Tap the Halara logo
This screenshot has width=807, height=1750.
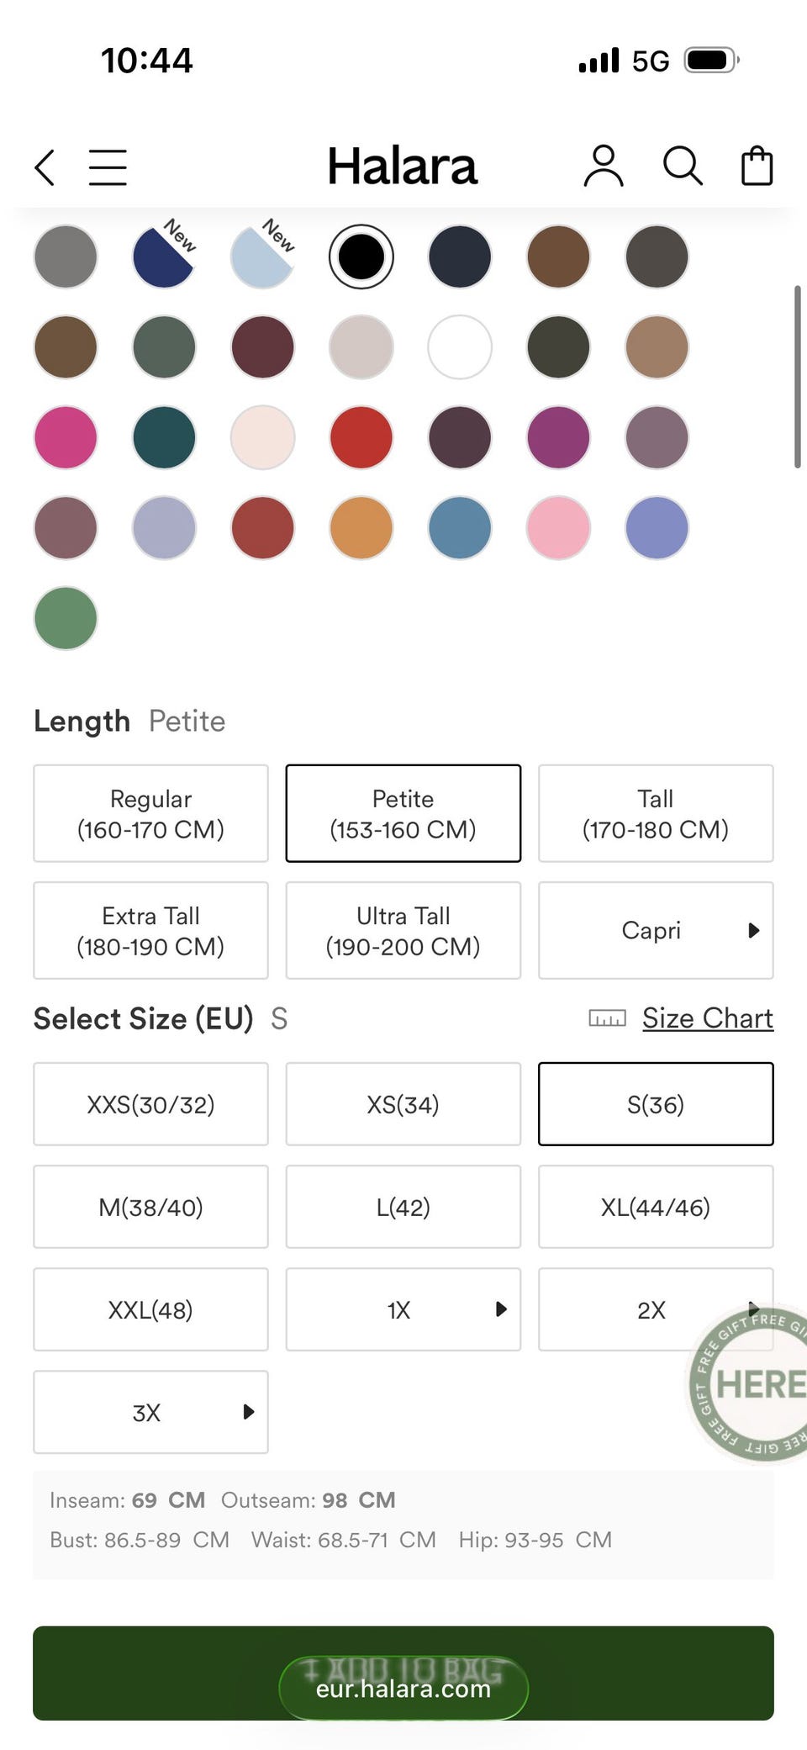click(402, 166)
